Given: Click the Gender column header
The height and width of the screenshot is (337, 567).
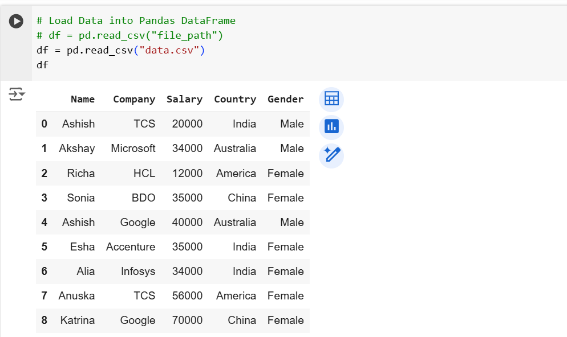Looking at the screenshot, I should 285,99.
